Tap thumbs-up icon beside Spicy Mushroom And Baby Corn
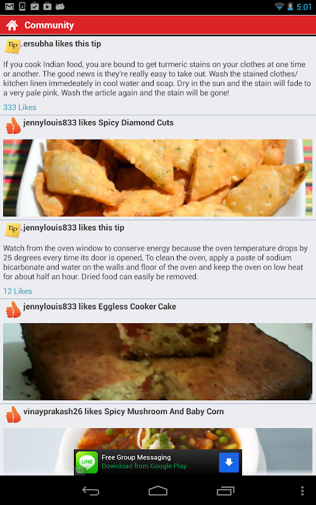 [x=13, y=415]
